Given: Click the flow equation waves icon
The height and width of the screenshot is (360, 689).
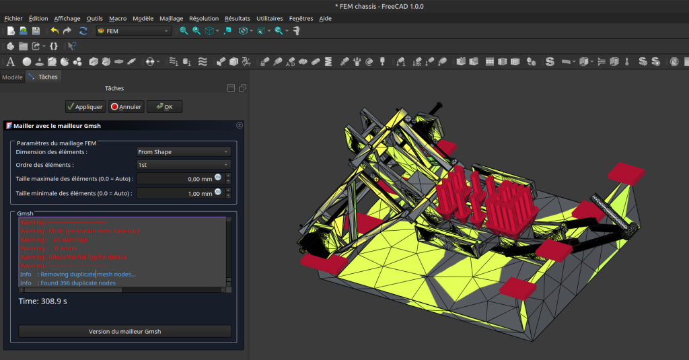Looking at the screenshot, I should 203,61.
